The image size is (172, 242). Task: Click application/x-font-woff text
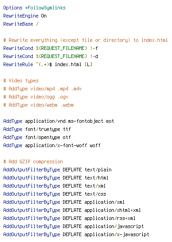point(56,146)
